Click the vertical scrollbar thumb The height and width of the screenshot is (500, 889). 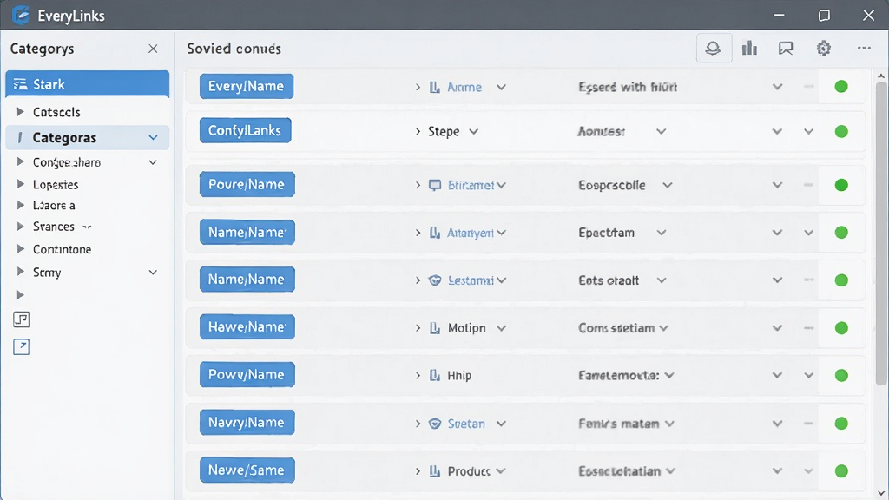point(880,234)
